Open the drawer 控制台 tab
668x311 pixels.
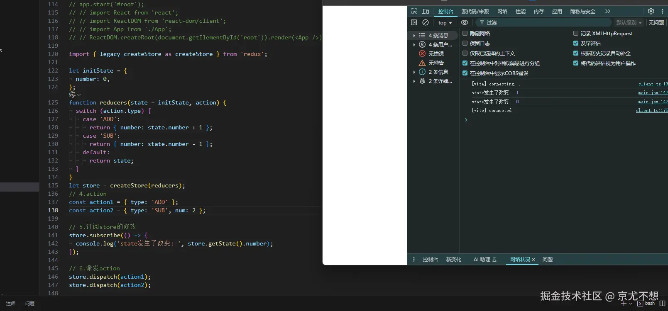tap(430, 260)
